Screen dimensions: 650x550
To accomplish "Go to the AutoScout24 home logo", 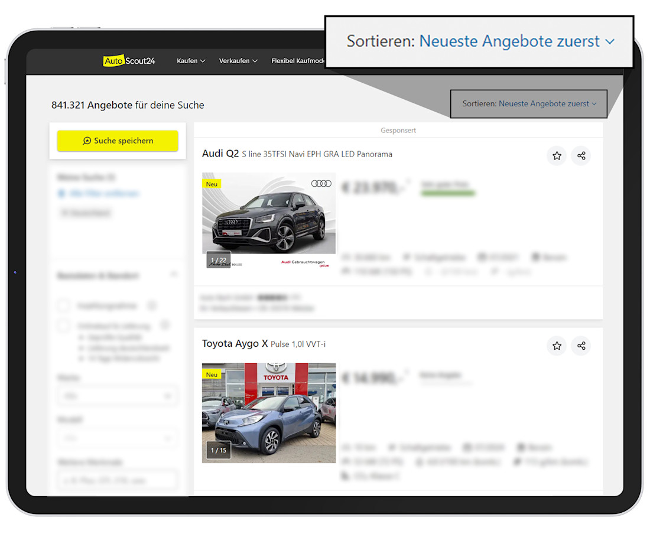I will tap(129, 61).
